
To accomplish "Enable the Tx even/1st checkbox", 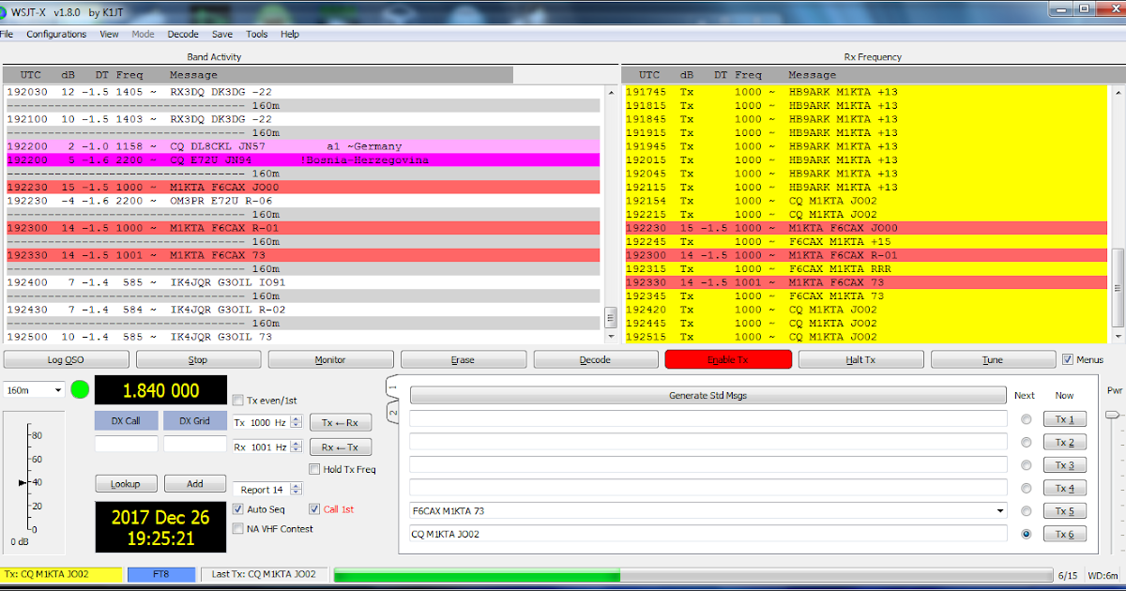I will pos(238,400).
